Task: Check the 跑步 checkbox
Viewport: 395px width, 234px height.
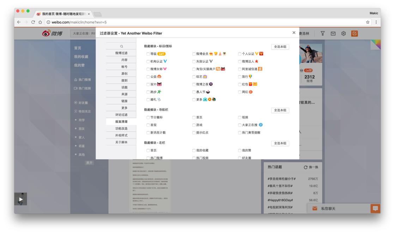Action: (x=148, y=92)
